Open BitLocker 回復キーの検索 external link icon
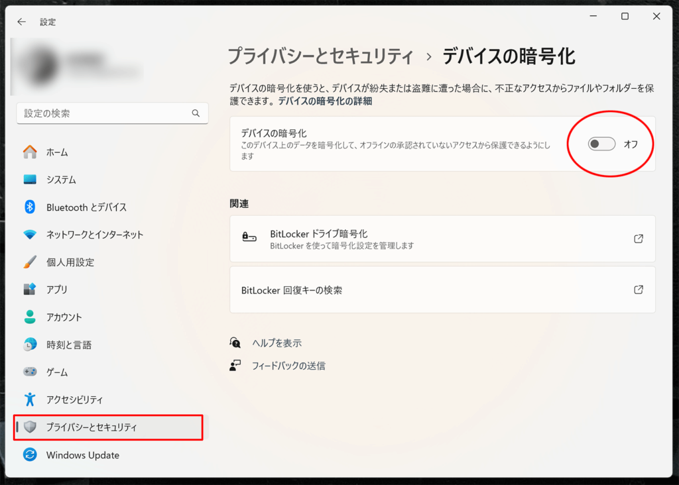Screen dimensions: 679x485 pos(639,290)
